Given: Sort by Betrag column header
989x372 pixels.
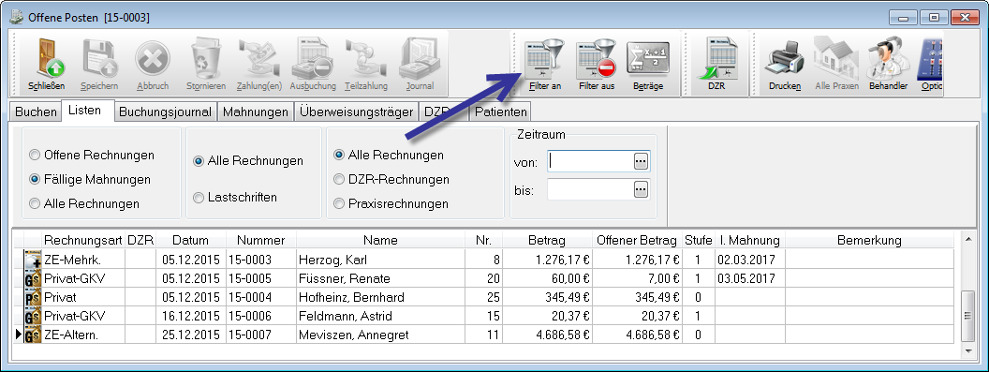Looking at the screenshot, I should (x=548, y=240).
